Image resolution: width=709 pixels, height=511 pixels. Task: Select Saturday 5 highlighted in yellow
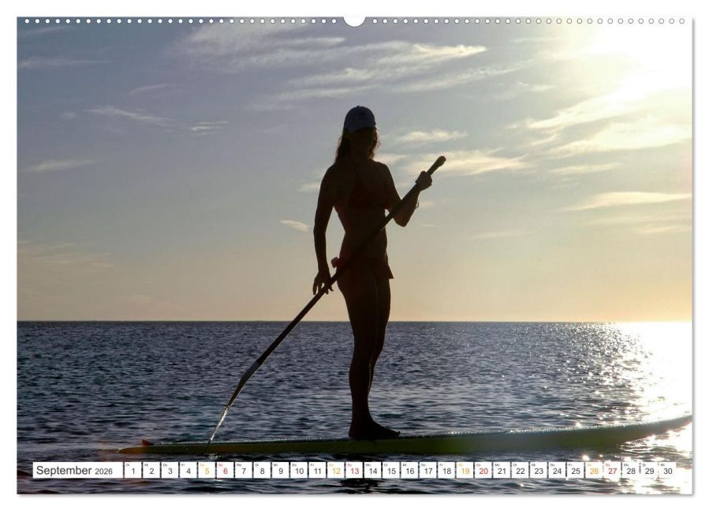point(207,470)
